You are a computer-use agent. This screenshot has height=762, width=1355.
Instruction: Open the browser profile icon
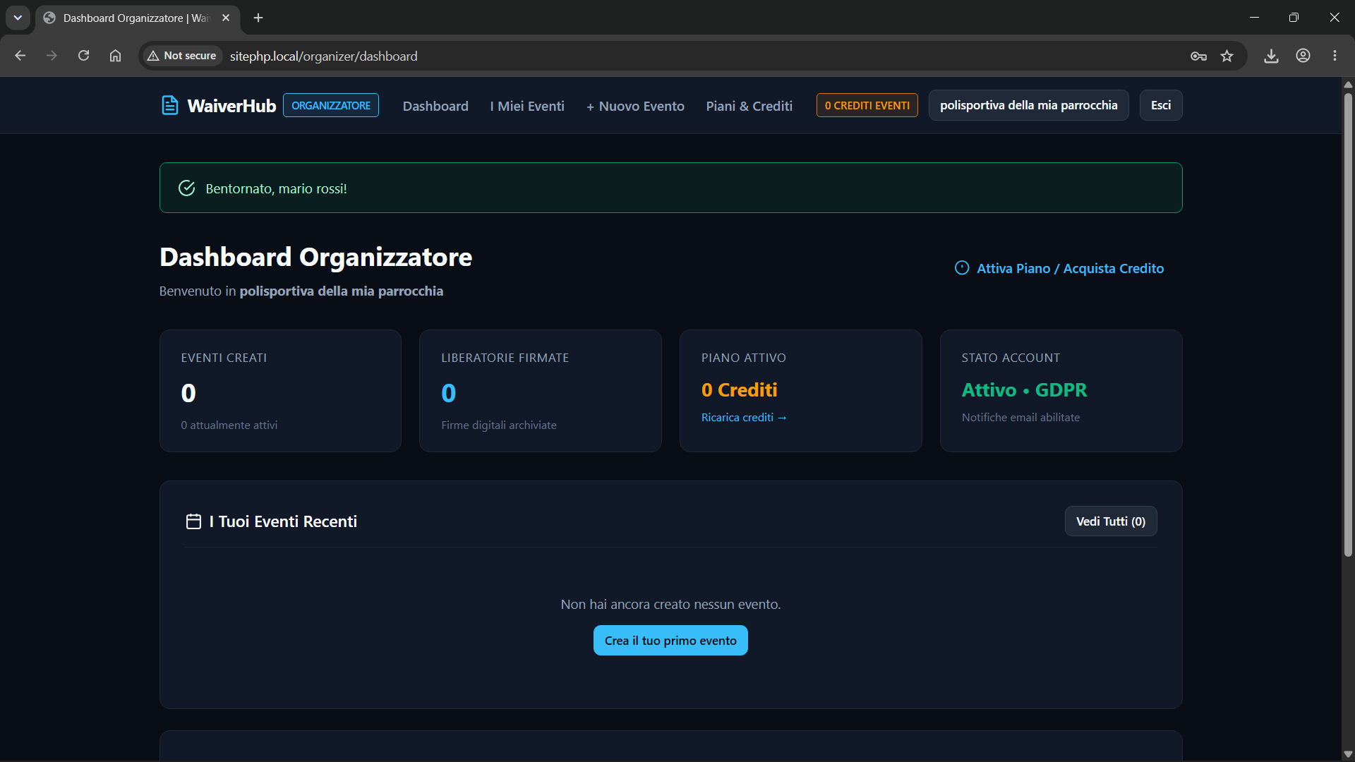tap(1303, 56)
